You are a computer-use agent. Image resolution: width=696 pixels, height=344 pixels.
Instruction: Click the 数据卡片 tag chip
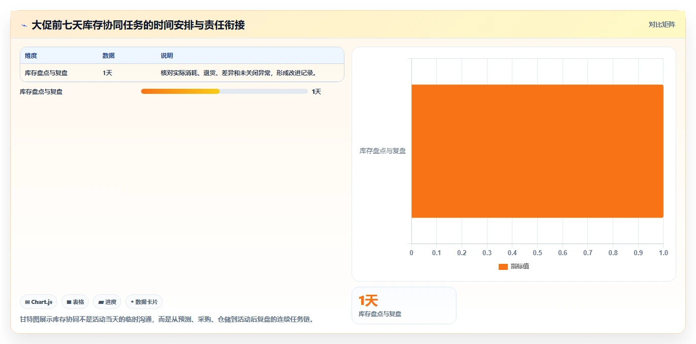pos(144,302)
